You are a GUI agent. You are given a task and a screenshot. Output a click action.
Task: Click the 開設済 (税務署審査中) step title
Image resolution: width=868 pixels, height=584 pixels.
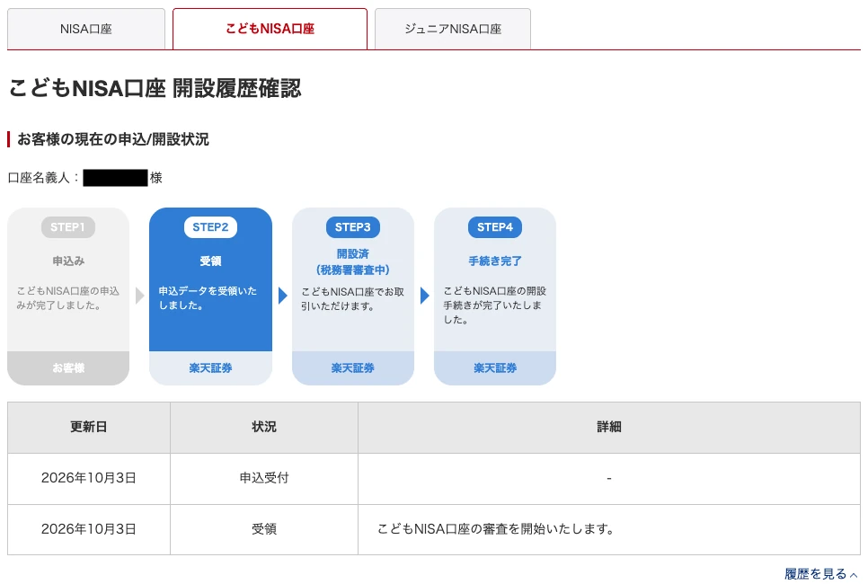(352, 261)
